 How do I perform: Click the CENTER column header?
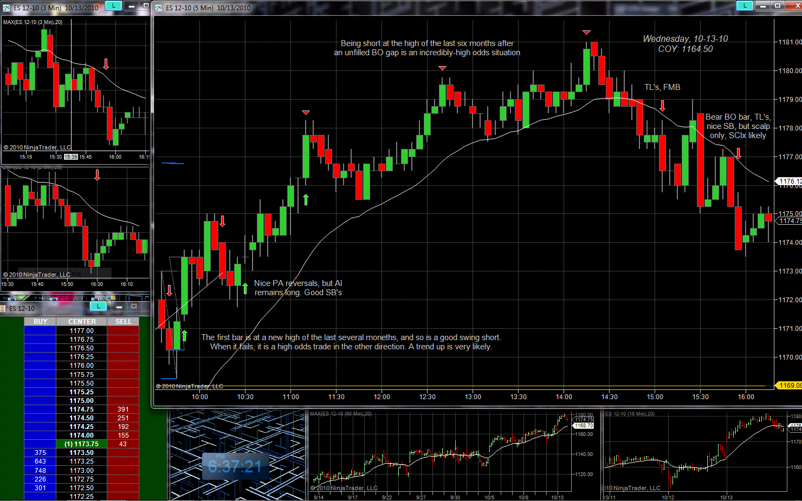click(x=82, y=322)
